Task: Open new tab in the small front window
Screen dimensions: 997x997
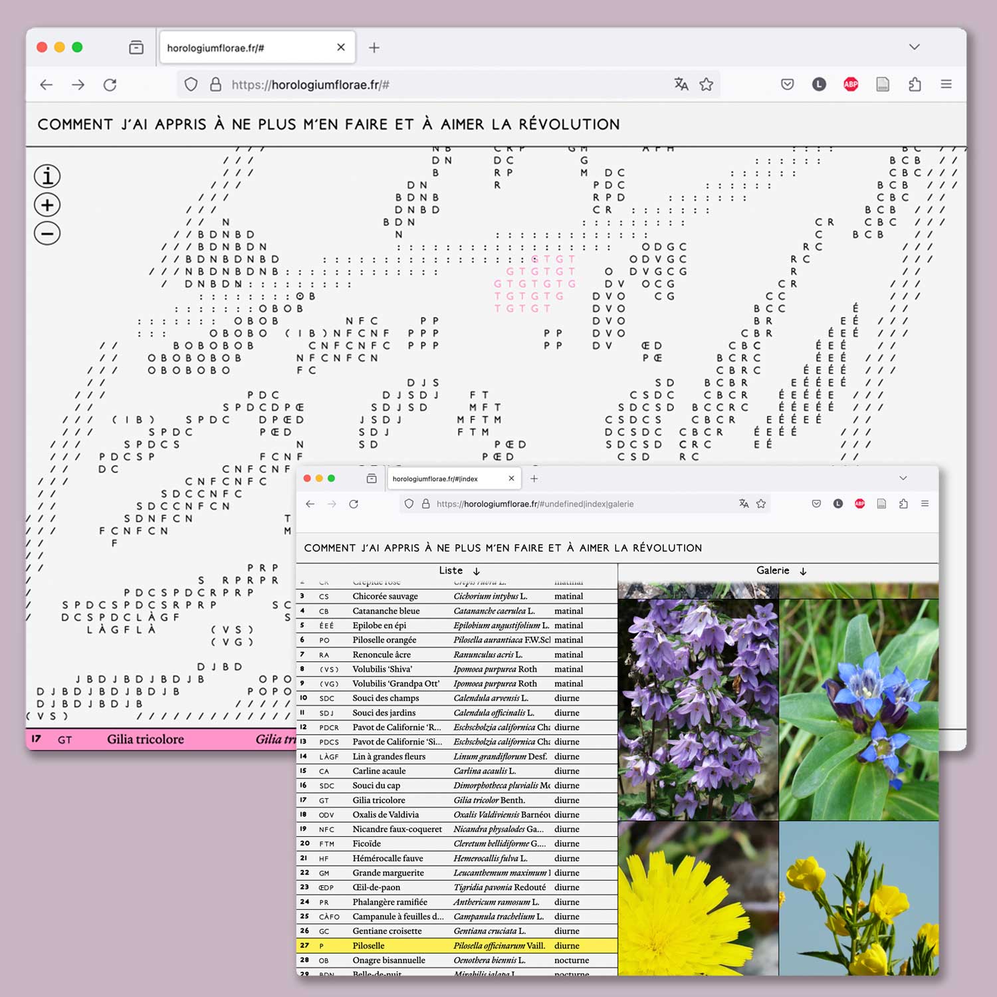Action: (534, 479)
